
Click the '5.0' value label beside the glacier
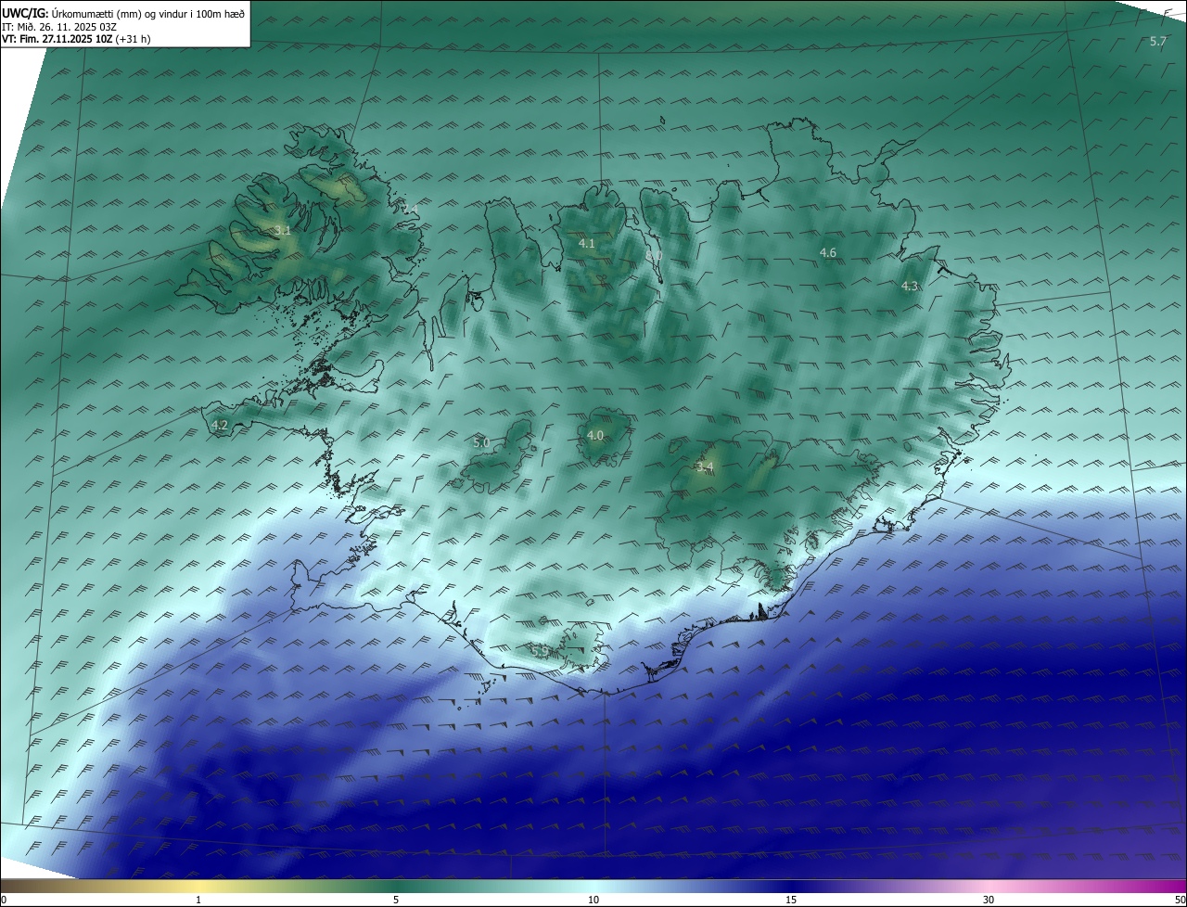(481, 442)
